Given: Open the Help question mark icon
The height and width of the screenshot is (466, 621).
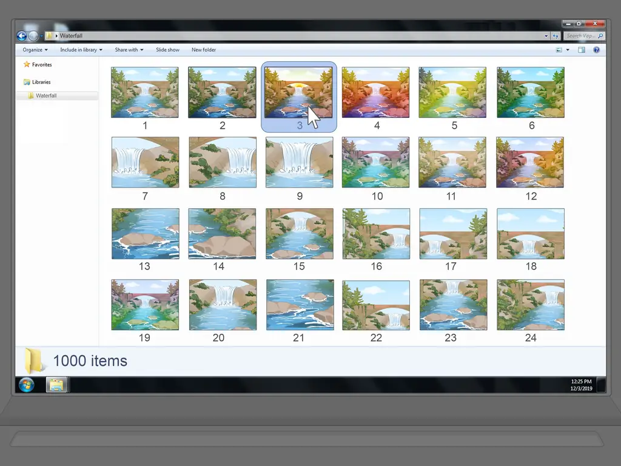Looking at the screenshot, I should pyautogui.click(x=597, y=50).
